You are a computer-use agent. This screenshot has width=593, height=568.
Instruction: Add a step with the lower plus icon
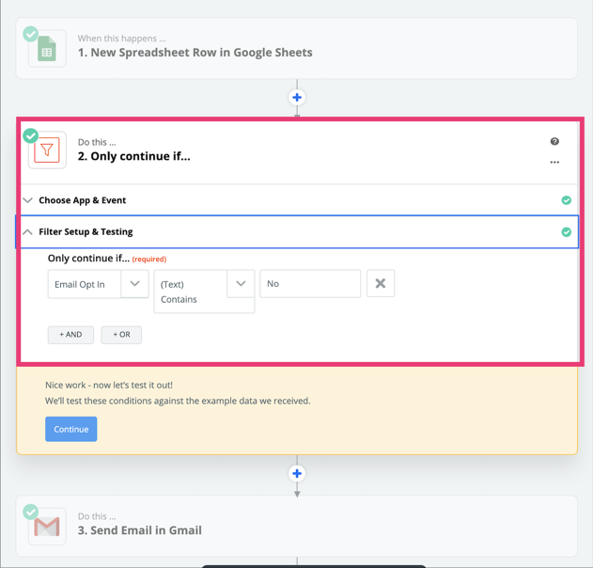297,474
